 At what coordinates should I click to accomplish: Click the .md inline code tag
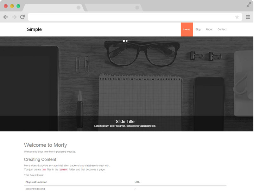pos(44,170)
